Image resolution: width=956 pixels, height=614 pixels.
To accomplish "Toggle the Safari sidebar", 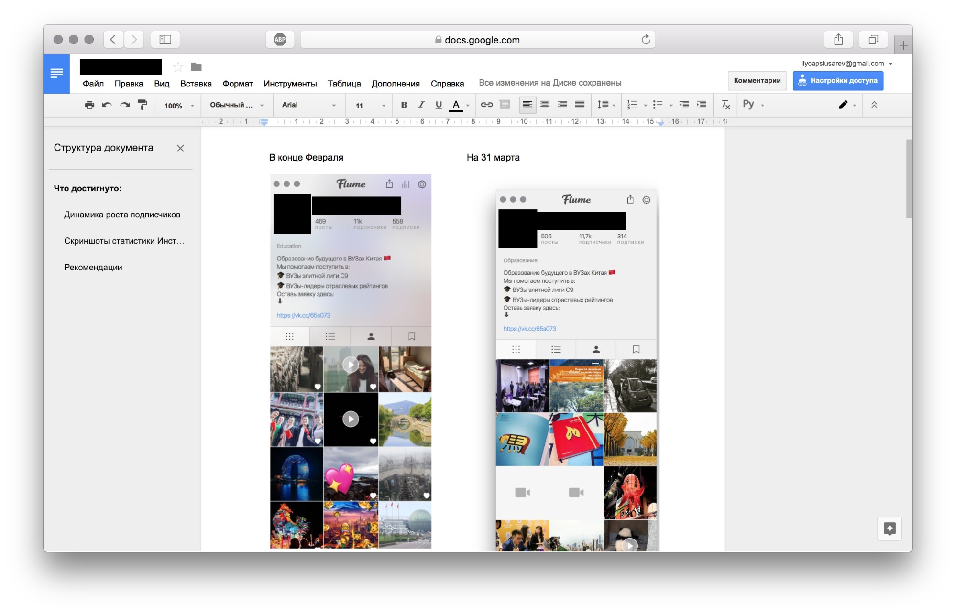I will coord(165,39).
